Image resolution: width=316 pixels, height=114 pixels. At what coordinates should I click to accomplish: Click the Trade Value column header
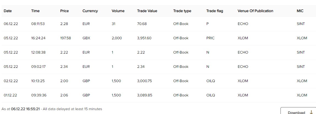coord(147,11)
